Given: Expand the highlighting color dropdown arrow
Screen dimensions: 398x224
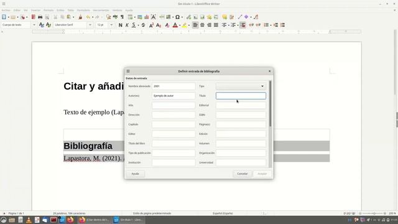Looking at the screenshot, I should click(189, 25).
